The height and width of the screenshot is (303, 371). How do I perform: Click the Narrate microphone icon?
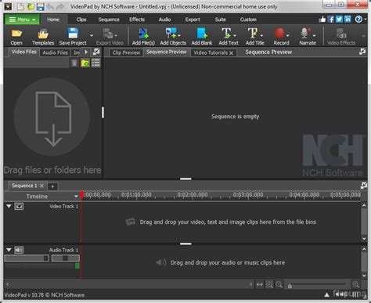point(305,34)
